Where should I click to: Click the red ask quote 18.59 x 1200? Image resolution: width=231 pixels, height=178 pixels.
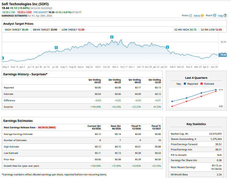24,12
